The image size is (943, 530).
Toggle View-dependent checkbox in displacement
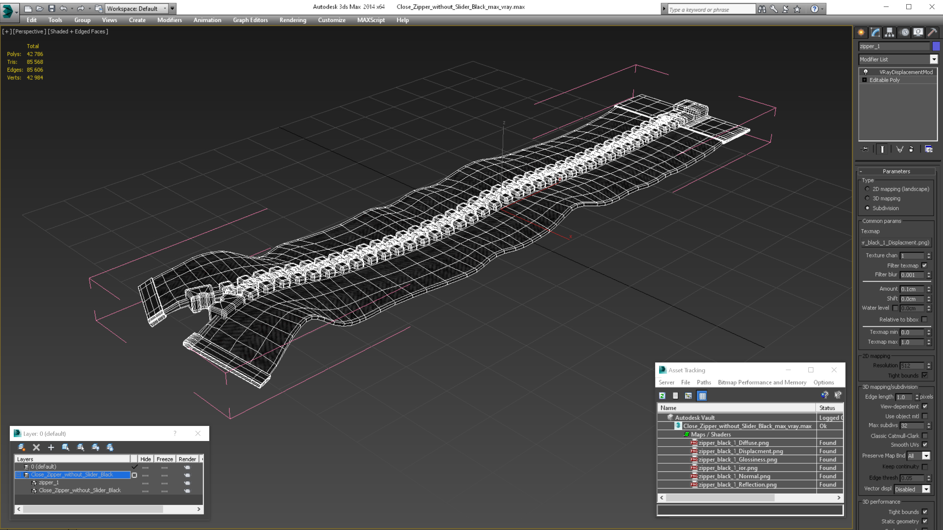tap(926, 406)
